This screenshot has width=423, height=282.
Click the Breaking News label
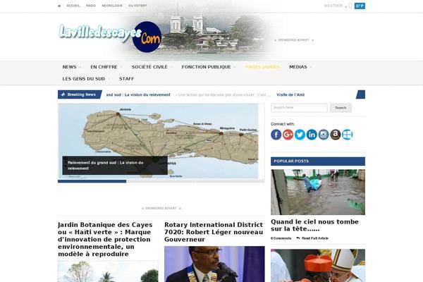pos(82,94)
